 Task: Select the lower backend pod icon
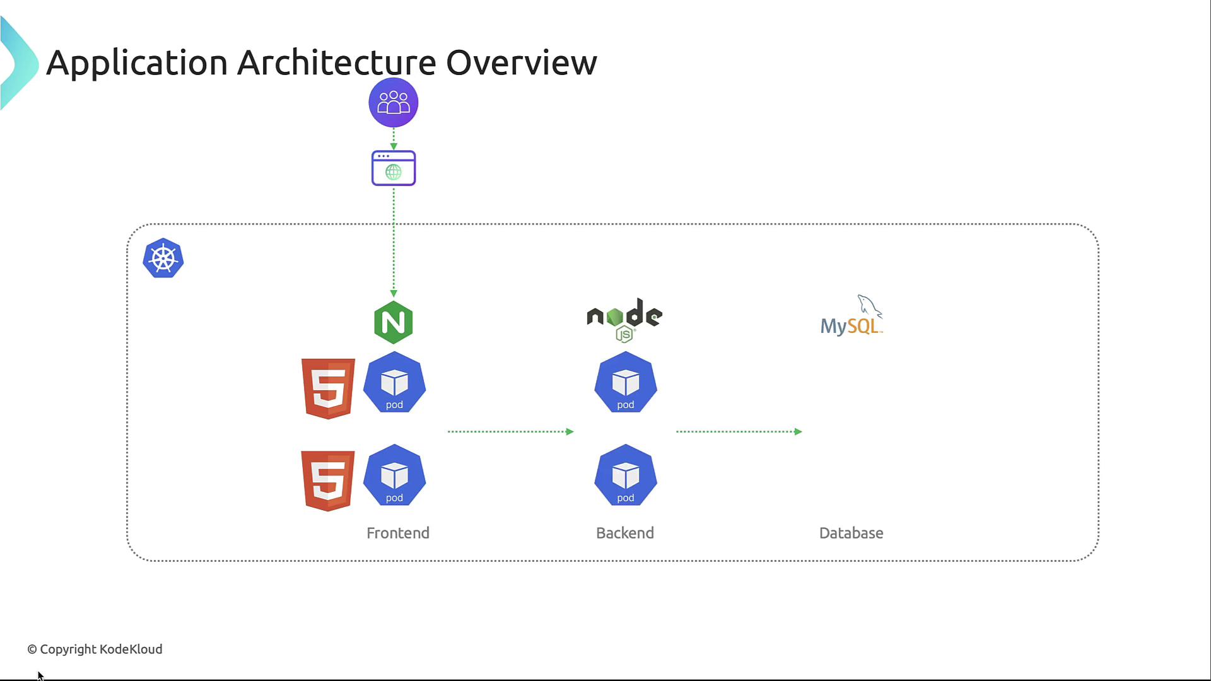click(625, 475)
